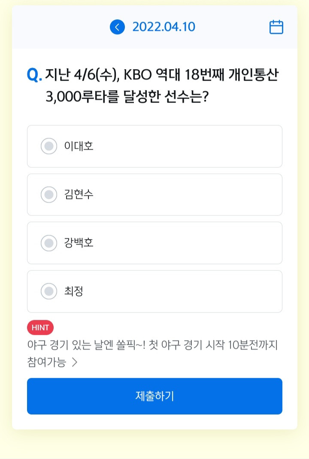
Task: Click the blue Q. question marker
Action: click(34, 75)
